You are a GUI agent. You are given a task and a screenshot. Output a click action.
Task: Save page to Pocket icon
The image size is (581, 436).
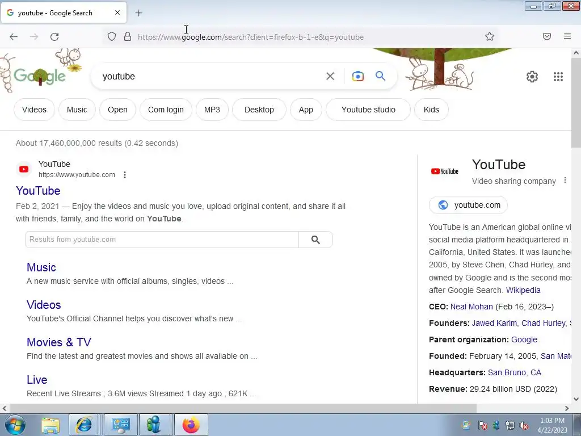(x=547, y=36)
